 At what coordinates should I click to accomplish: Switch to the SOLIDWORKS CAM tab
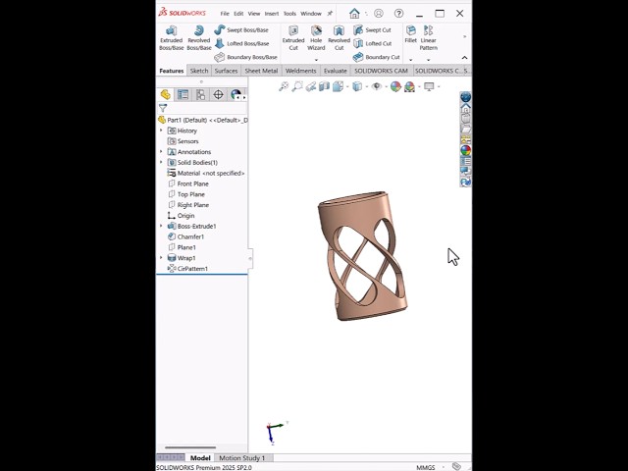382,71
